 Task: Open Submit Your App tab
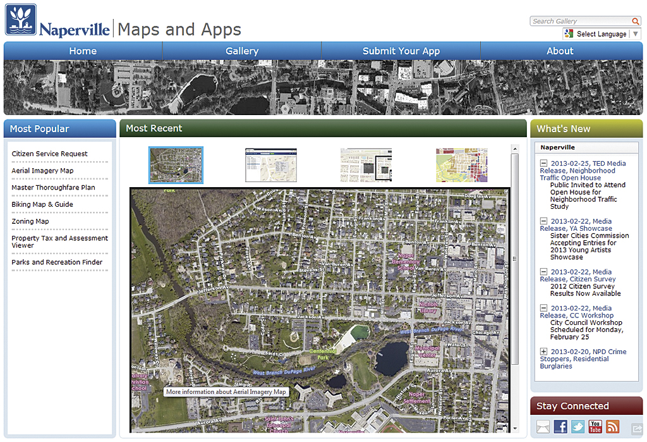[x=401, y=51]
